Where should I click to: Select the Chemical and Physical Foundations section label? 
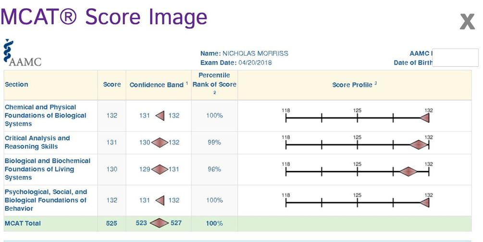(x=46, y=115)
